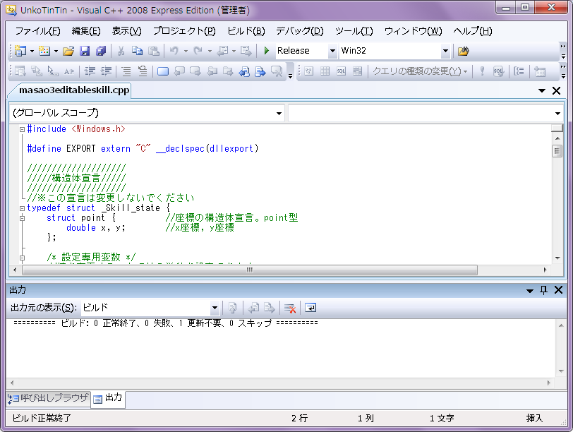Screen dimensions: 573x432
Task: Open the 表示(V) menu
Action: 126,31
